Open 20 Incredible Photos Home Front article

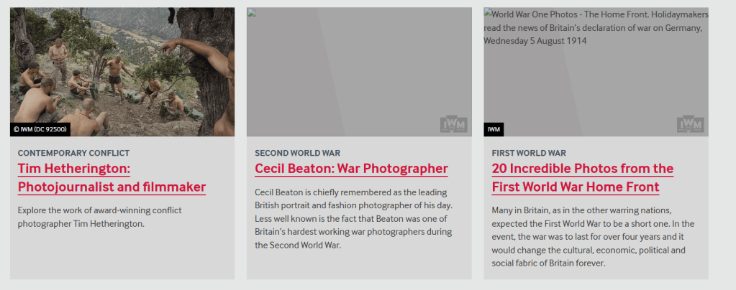(x=582, y=178)
